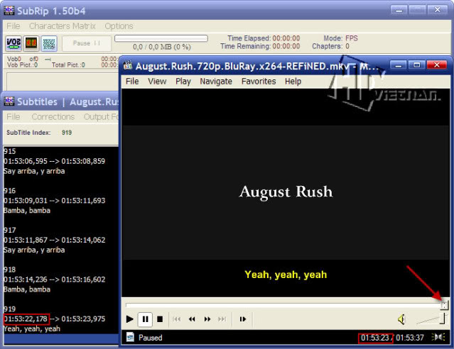The width and height of the screenshot is (454, 349).
Task: Open File menu in Subtitles window
Action: click(13, 117)
